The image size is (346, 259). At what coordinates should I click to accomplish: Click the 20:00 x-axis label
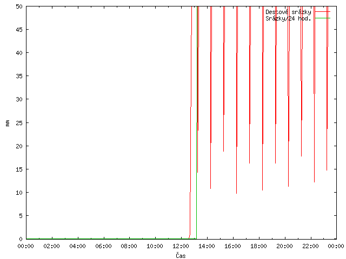pyautogui.click(x=284, y=246)
